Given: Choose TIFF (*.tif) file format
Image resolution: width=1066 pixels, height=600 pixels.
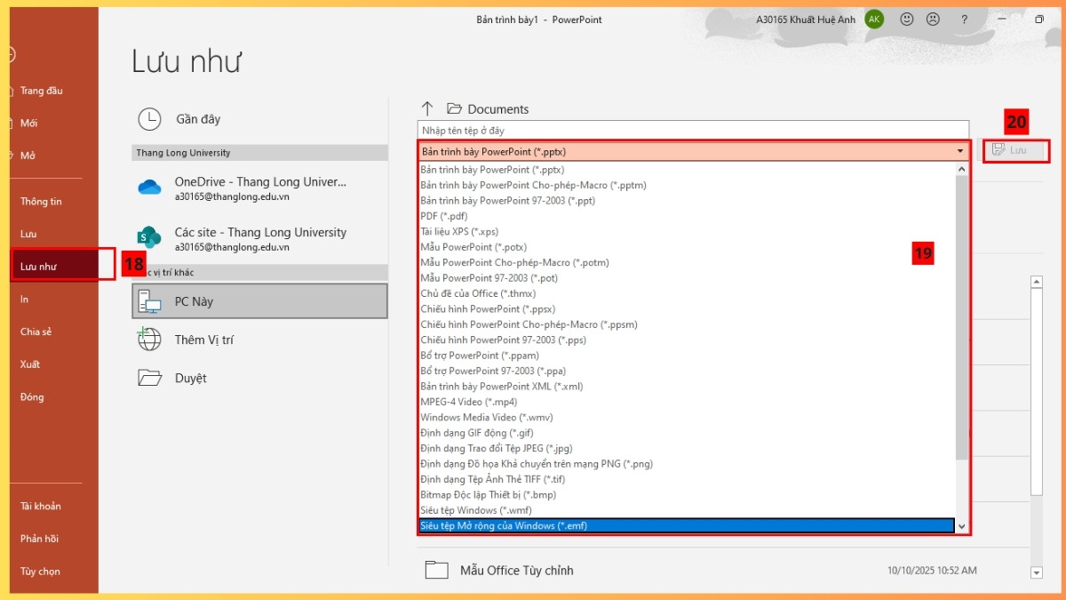Looking at the screenshot, I should 685,479.
